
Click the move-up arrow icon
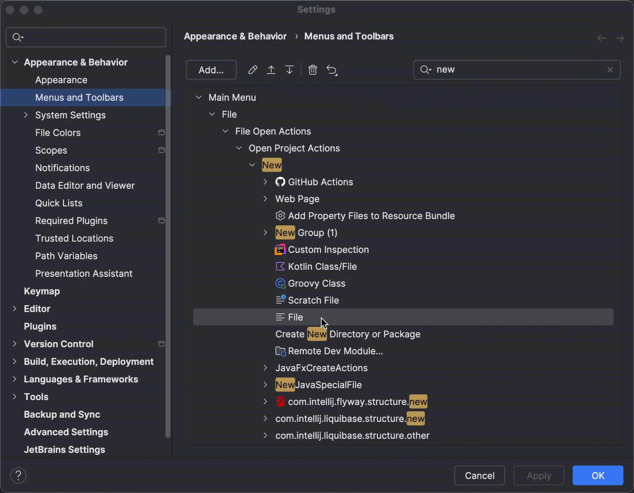(271, 70)
